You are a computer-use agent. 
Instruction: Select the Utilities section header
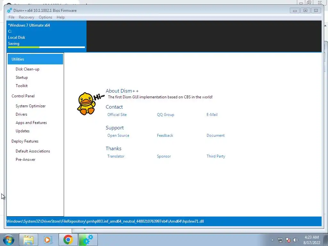click(x=35, y=59)
